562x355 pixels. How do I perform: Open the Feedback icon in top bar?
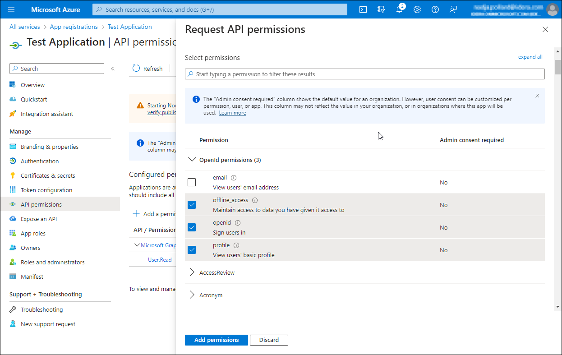tap(453, 9)
